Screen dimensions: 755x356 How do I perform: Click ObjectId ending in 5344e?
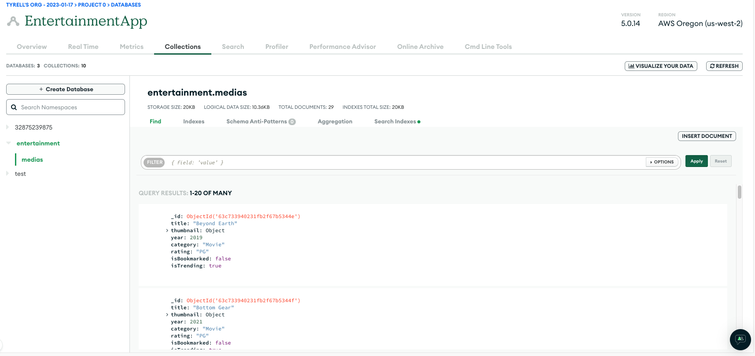tap(243, 216)
